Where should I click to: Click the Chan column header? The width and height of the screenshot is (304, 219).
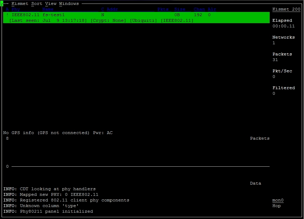[199, 9]
